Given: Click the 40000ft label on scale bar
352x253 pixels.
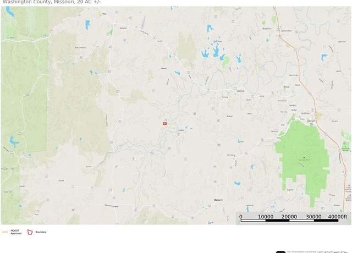Looking at the screenshot, I should point(338,217).
